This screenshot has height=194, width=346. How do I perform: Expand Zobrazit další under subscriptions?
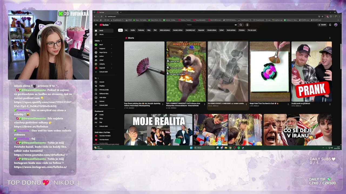pos(103,72)
